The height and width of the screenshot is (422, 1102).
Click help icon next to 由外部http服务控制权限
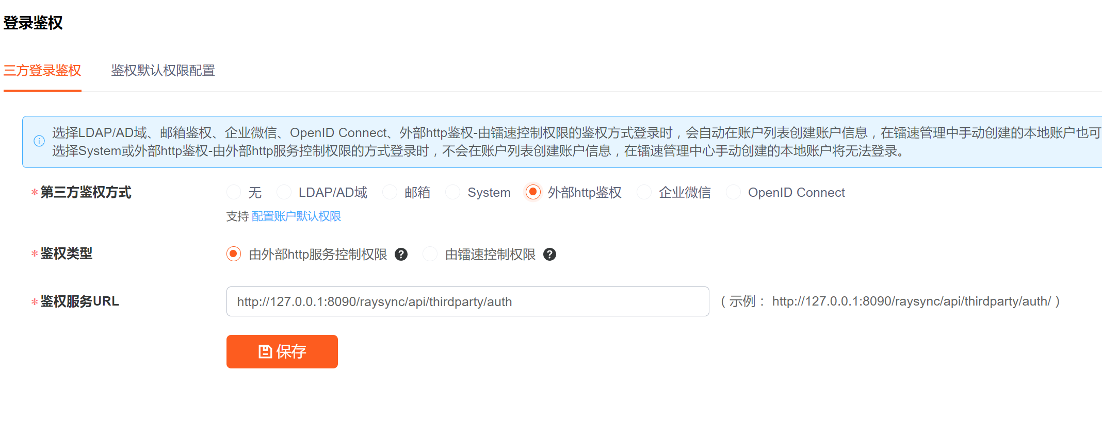(401, 255)
